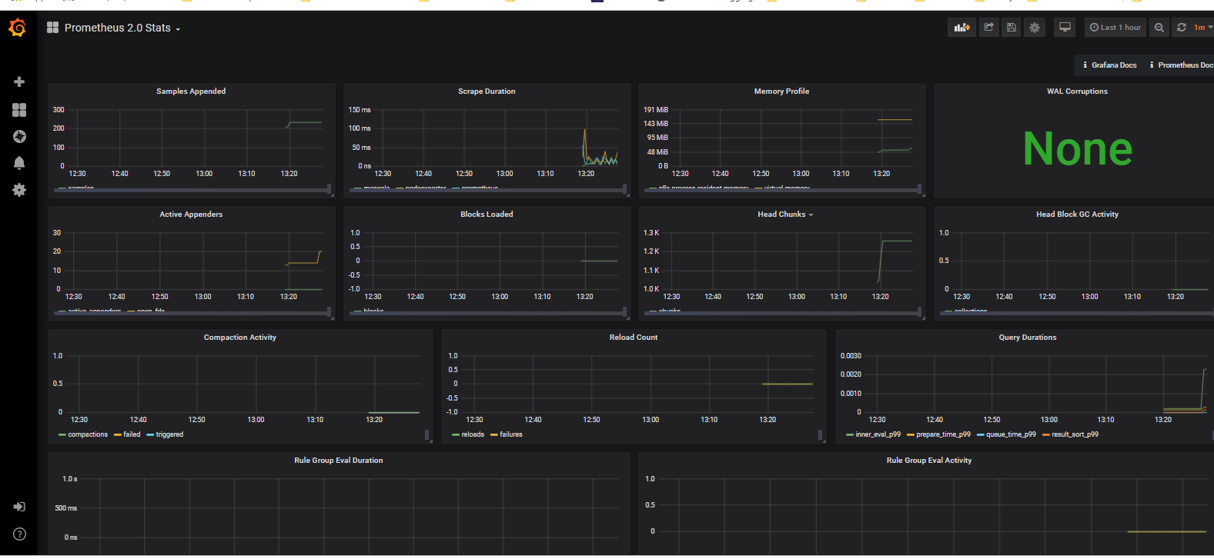Save the dashboard
Image resolution: width=1214 pixels, height=559 pixels.
(1012, 28)
